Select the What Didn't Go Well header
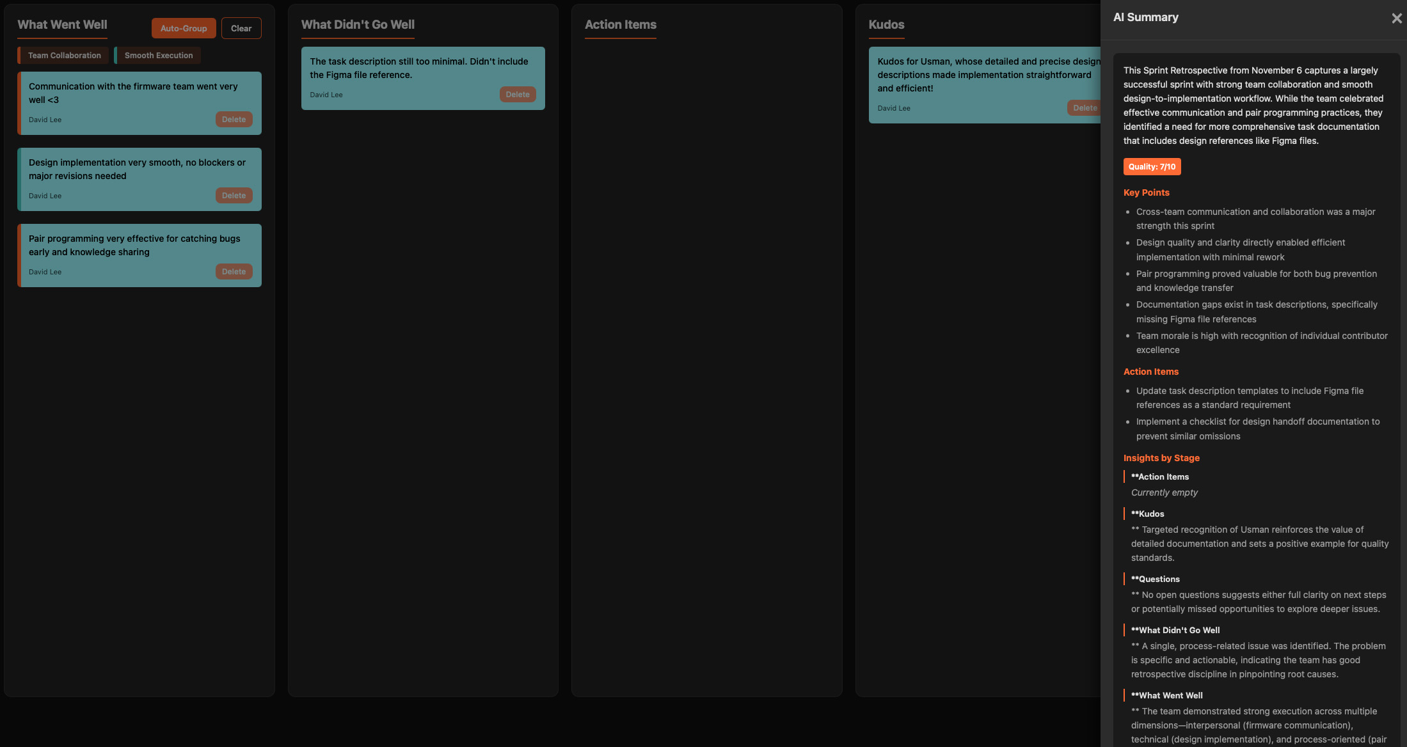 358,24
